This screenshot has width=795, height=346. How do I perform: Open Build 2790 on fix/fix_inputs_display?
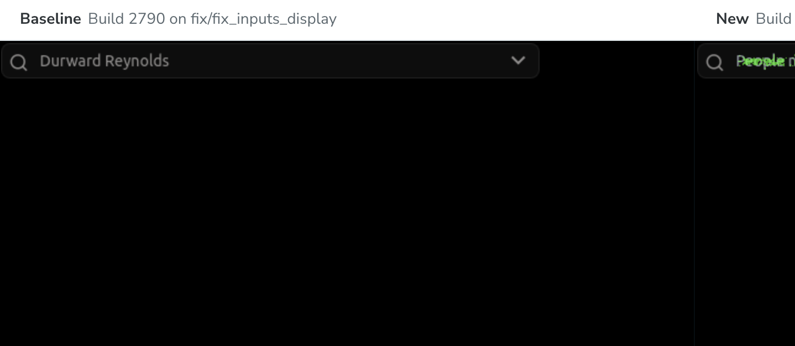point(212,19)
